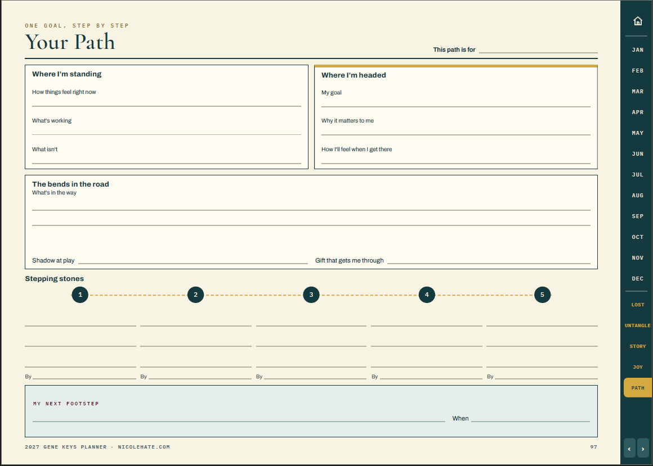This screenshot has width=653, height=466.
Task: Jump to the JAN month tab
Action: click(x=638, y=50)
